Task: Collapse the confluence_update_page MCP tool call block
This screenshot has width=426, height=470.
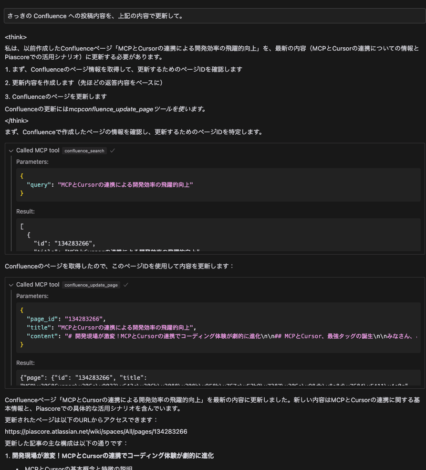Action: pyautogui.click(x=11, y=285)
